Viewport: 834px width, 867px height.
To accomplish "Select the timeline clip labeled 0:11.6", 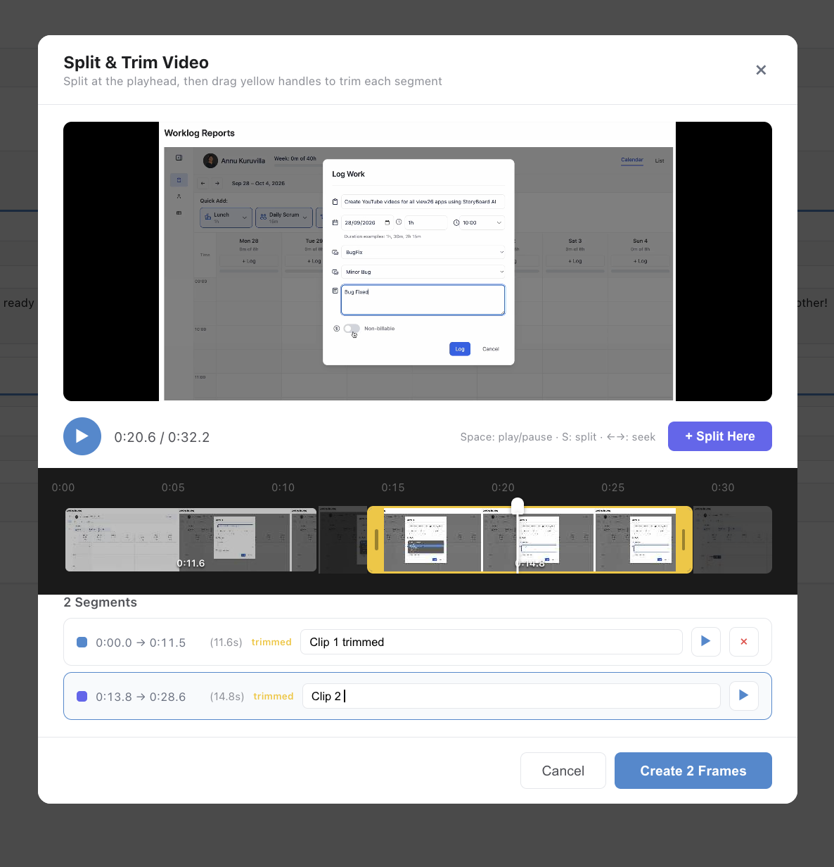I will pos(191,540).
